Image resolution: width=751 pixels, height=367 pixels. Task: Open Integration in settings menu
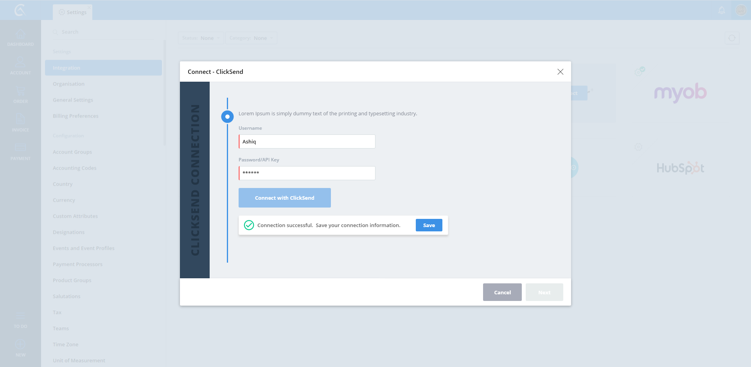[x=103, y=68]
